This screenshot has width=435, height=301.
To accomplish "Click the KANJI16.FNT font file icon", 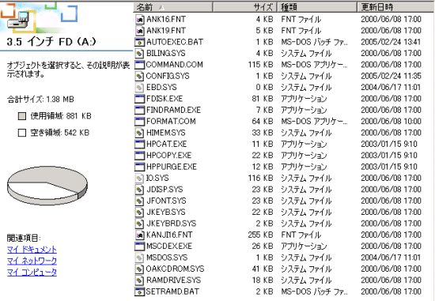I will (x=139, y=235).
